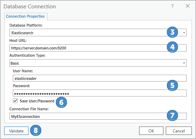Click the step 3 callout badge
The image size is (196, 139).
coord(172,32)
